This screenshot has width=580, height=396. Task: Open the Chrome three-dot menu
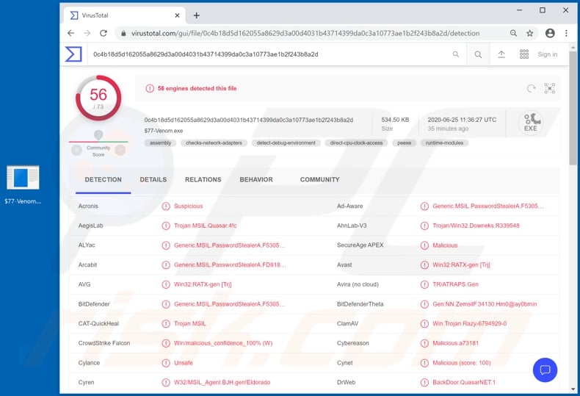(566, 33)
